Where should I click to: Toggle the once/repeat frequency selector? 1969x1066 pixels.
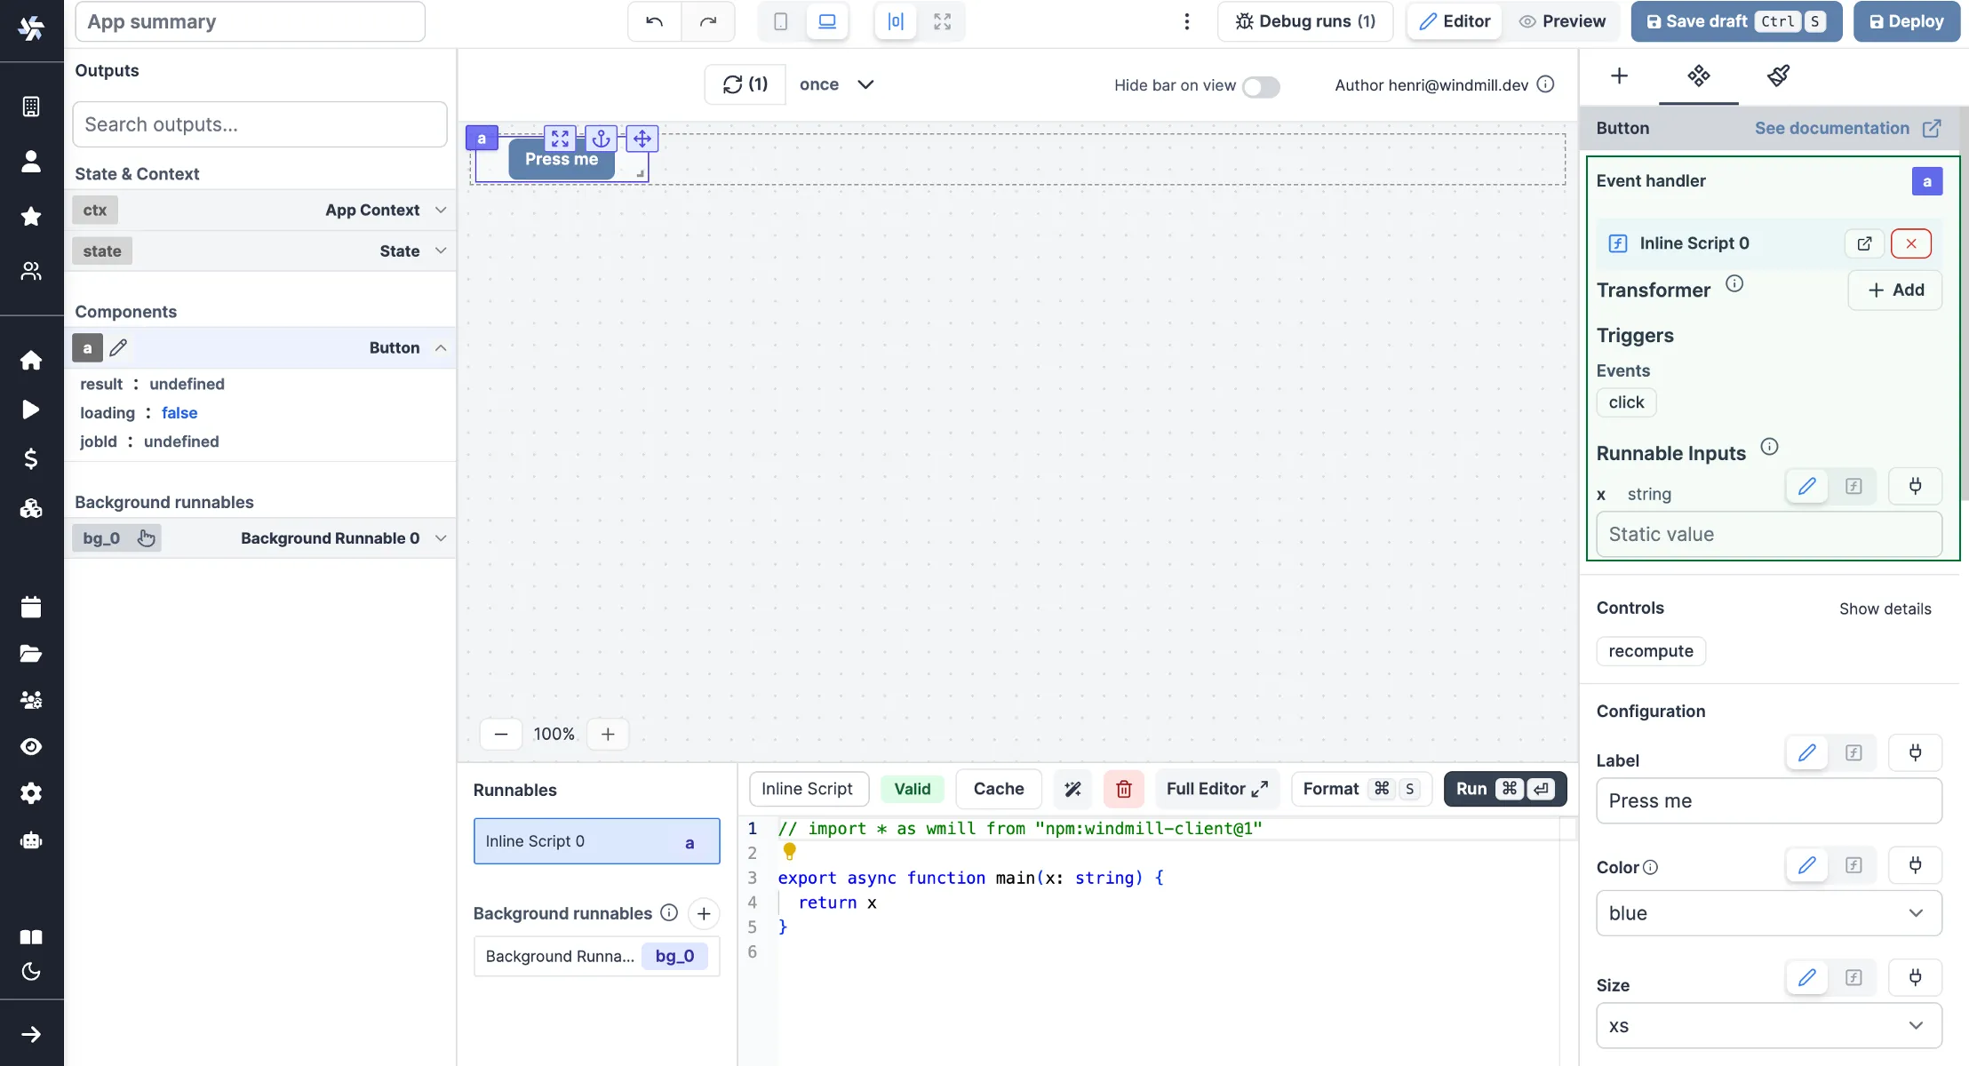(x=838, y=84)
